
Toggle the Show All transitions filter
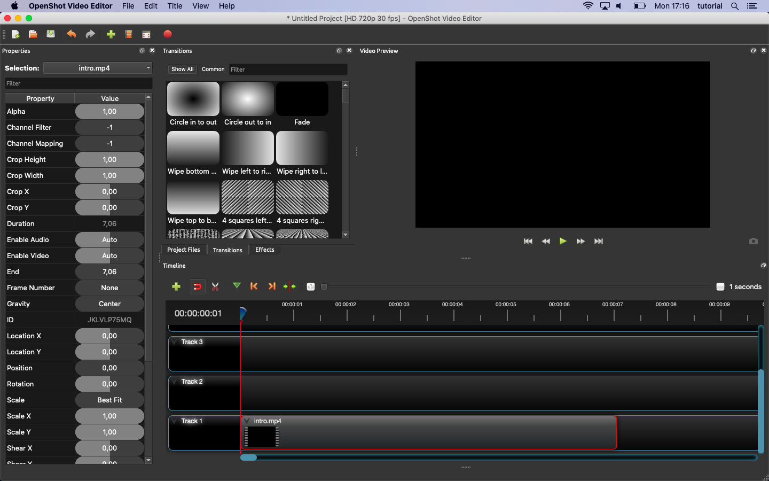point(182,69)
